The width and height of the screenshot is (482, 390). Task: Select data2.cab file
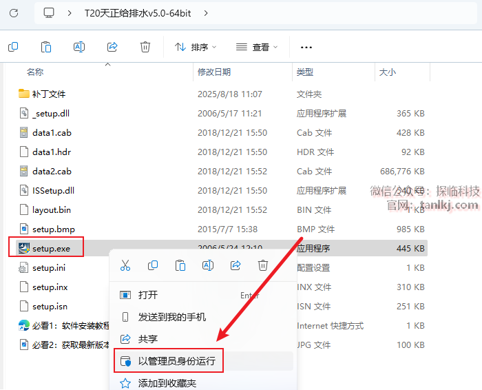coord(52,172)
